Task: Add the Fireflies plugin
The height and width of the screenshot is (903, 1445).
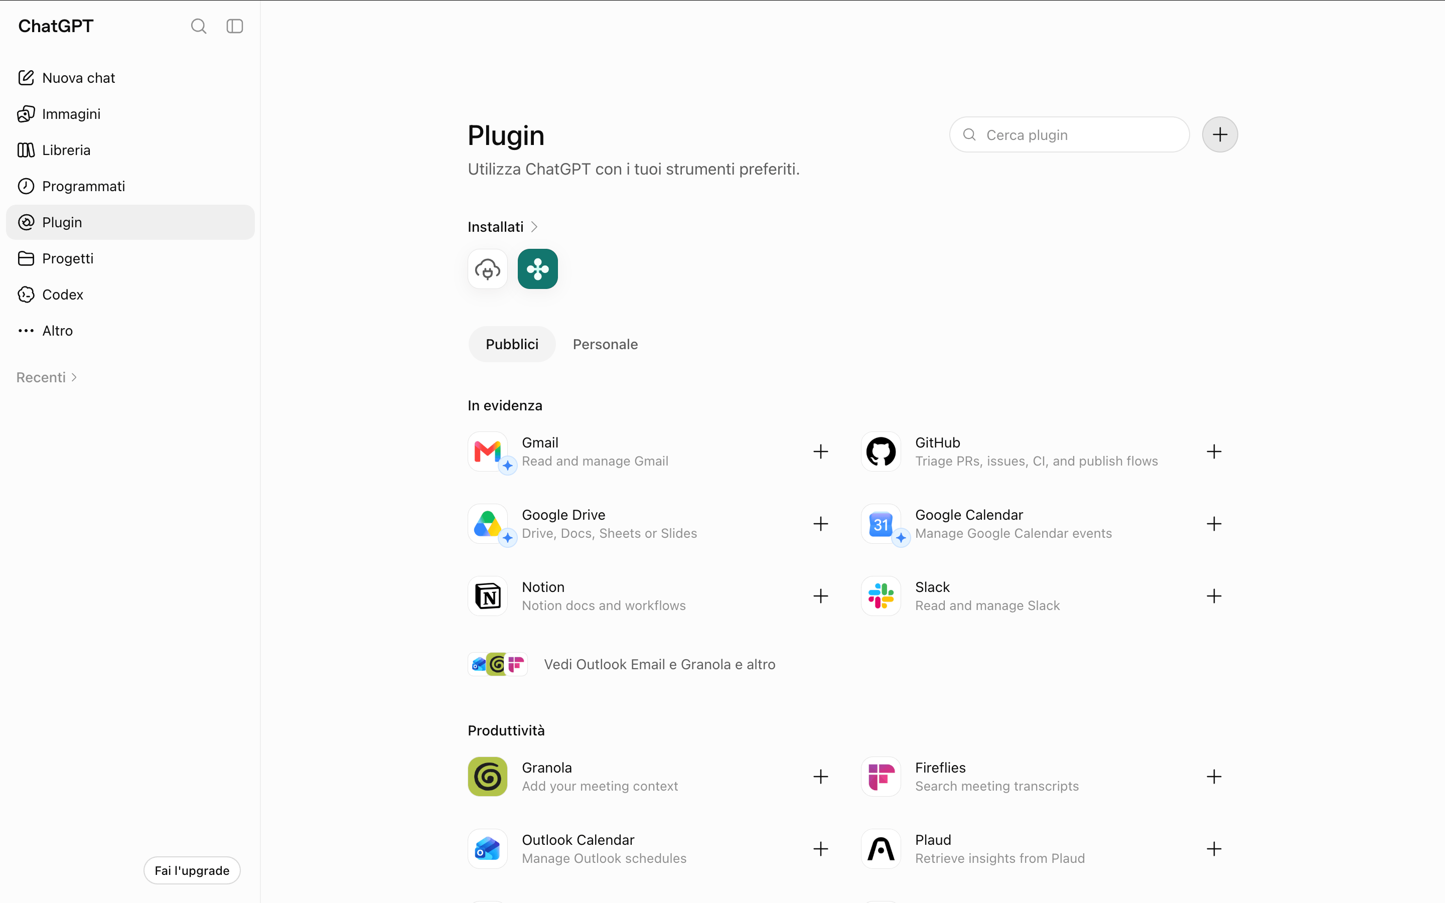Action: 1214,777
